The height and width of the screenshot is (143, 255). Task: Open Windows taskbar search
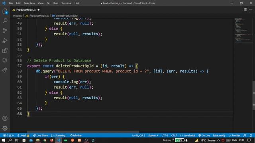pos(10,140)
